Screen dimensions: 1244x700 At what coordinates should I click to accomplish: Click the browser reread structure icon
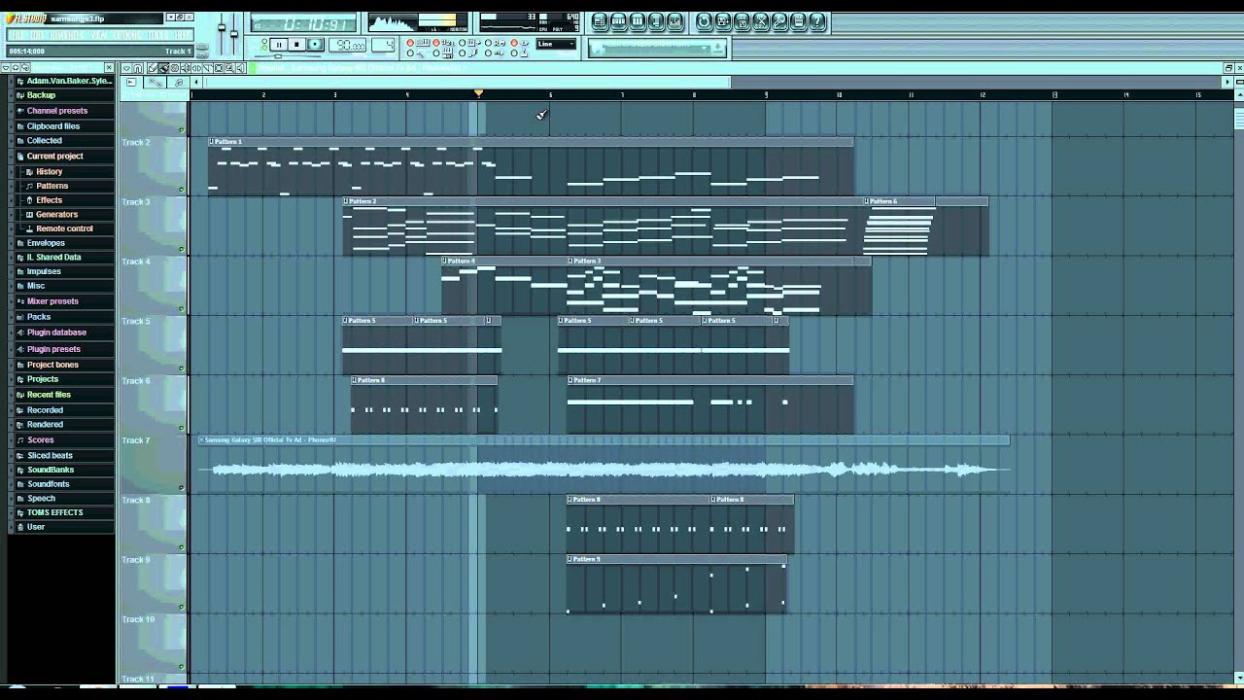click(x=25, y=68)
